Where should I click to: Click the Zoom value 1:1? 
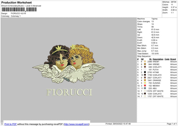(172, 12)
